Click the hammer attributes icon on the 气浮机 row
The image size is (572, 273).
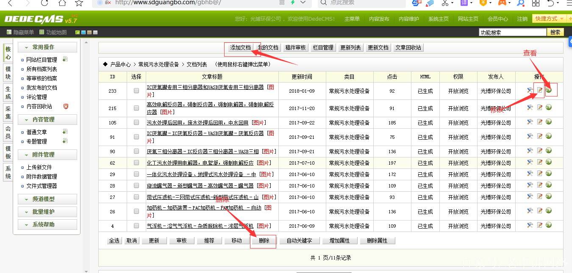click(x=530, y=226)
